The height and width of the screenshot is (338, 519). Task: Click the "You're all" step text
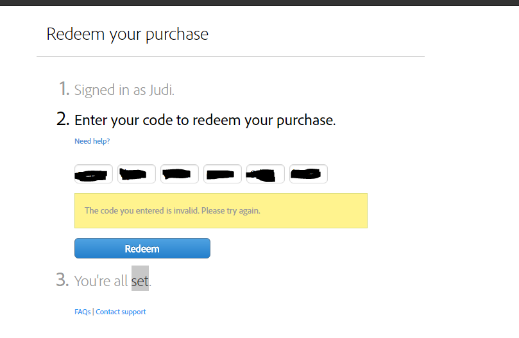(102, 281)
